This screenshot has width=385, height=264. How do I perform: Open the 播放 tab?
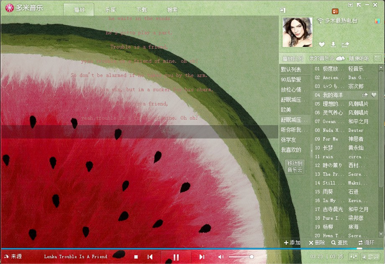(79, 10)
